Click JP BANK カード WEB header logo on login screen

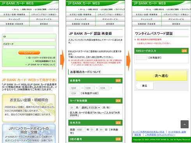pos(18,3)
